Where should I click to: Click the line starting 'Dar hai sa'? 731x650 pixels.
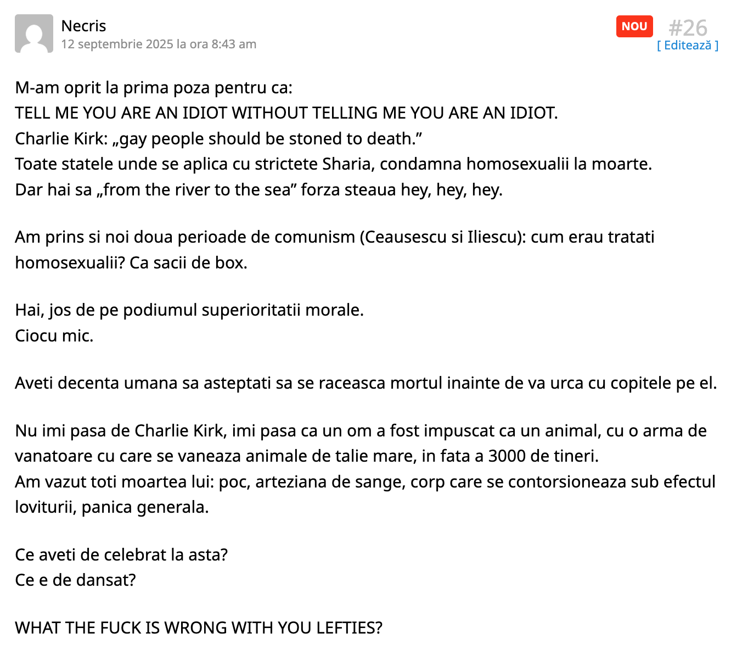259,190
